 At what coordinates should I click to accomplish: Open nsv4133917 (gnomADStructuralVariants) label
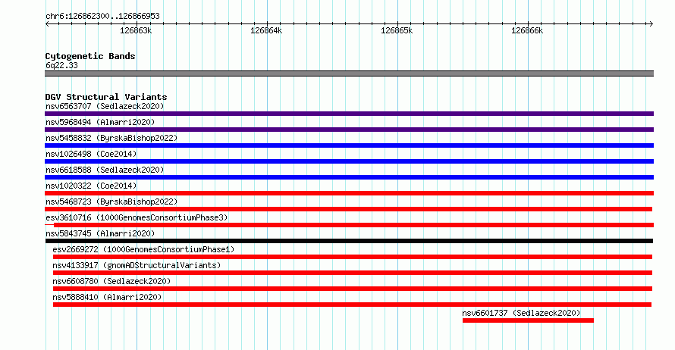[137, 265]
